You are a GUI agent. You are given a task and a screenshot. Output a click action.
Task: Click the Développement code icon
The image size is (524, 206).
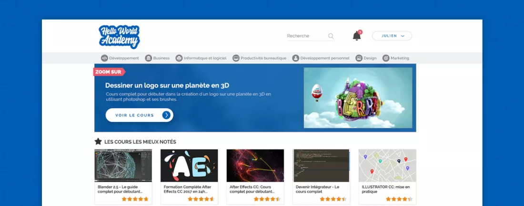click(104, 58)
